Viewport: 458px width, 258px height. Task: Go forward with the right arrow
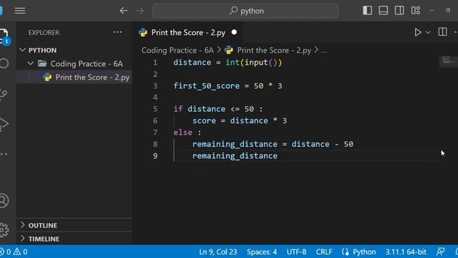pos(140,11)
